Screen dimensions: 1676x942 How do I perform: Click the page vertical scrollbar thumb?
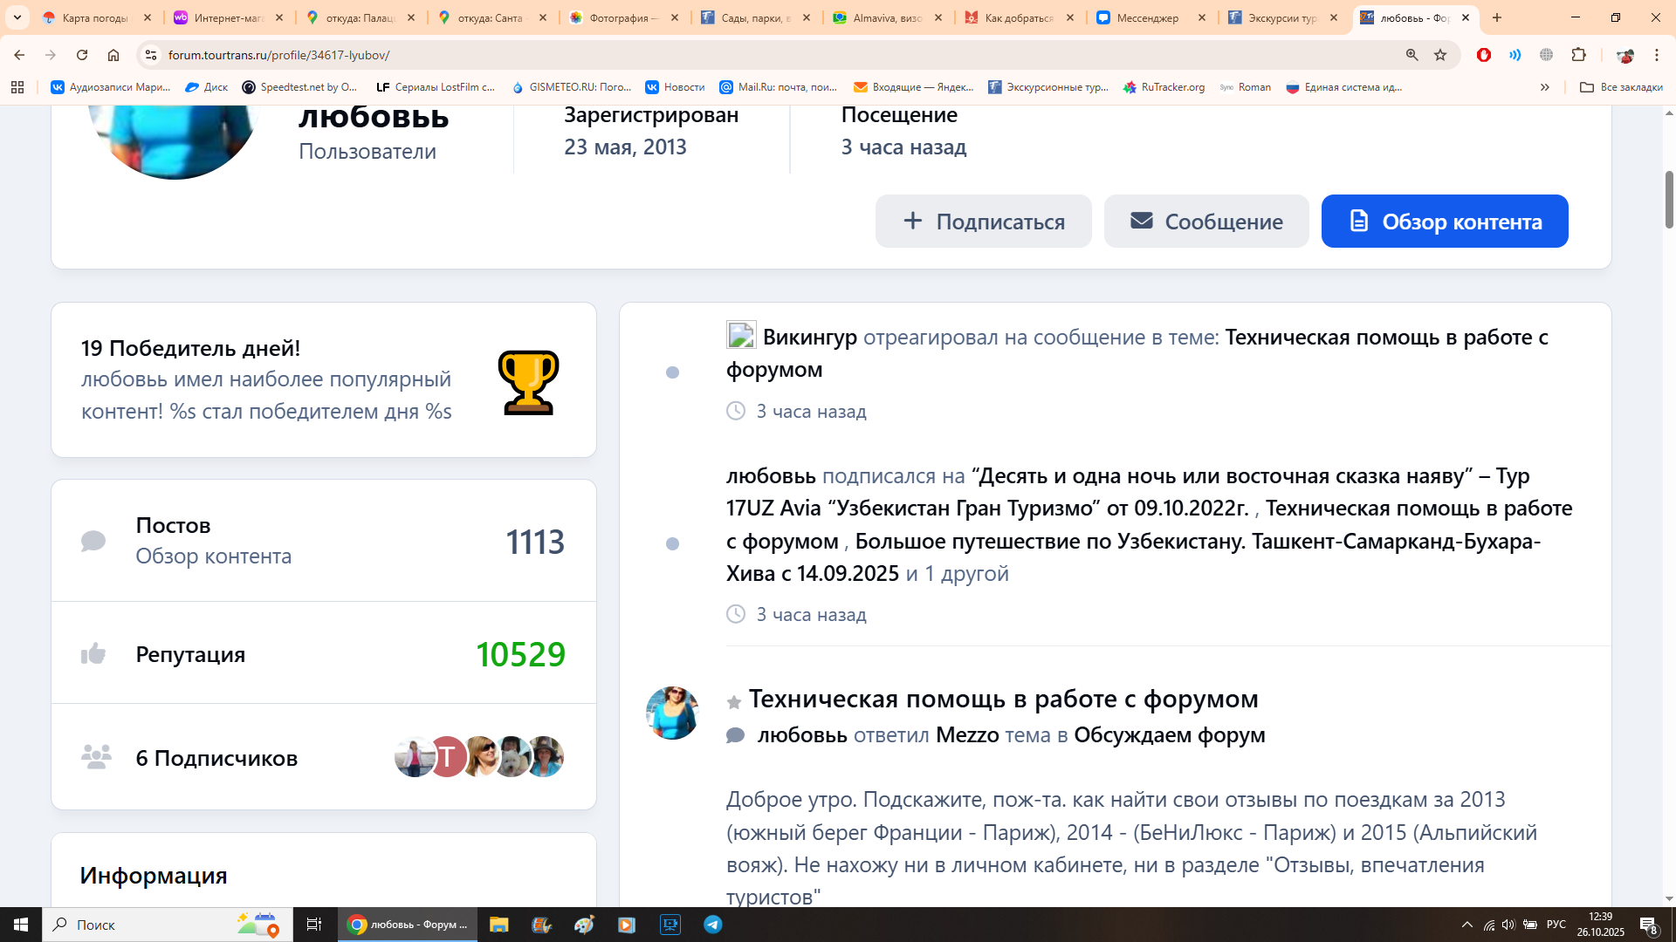(1669, 199)
